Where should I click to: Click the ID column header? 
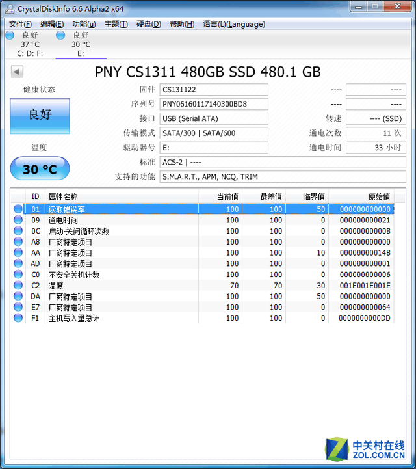point(35,196)
